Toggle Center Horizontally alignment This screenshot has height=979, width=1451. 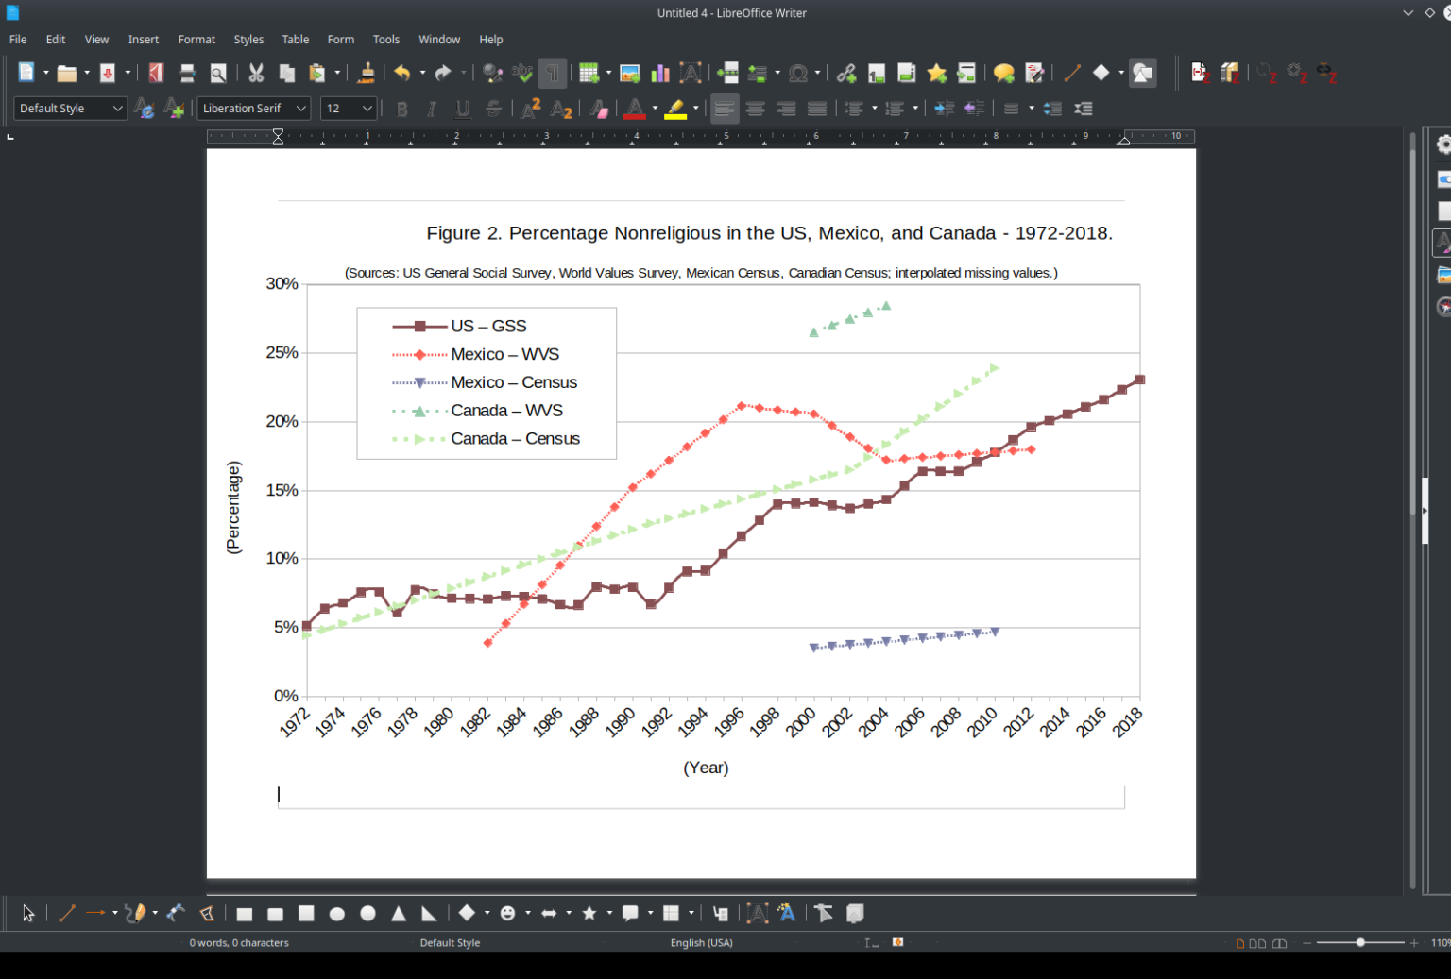click(x=755, y=109)
